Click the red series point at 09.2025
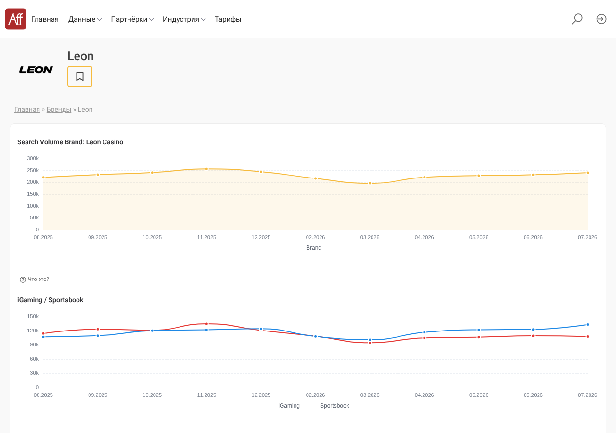The height and width of the screenshot is (433, 616). (98, 329)
